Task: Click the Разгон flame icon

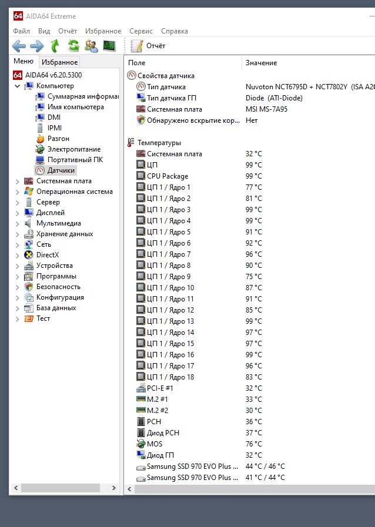Action: [x=40, y=139]
